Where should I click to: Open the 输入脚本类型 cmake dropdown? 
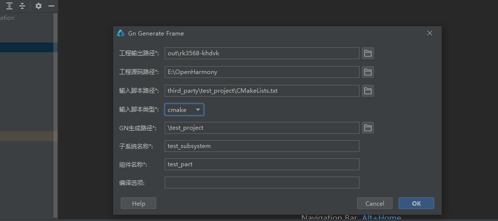coord(184,110)
